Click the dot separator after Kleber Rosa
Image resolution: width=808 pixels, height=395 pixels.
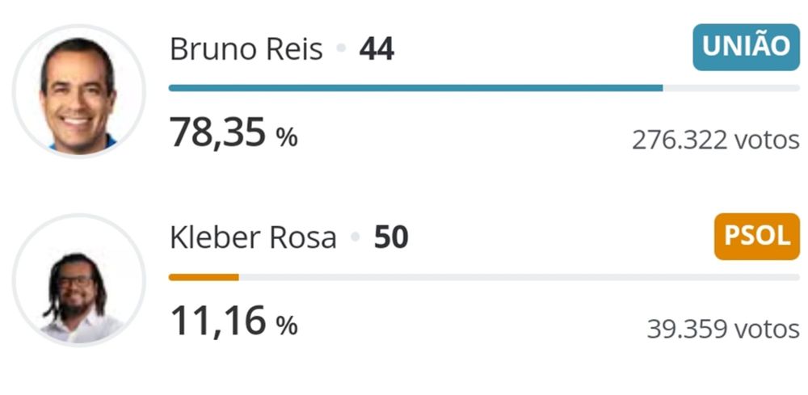(x=355, y=237)
